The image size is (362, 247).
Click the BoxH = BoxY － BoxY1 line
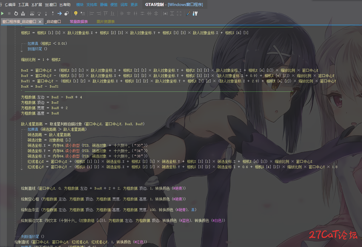coord(40,86)
